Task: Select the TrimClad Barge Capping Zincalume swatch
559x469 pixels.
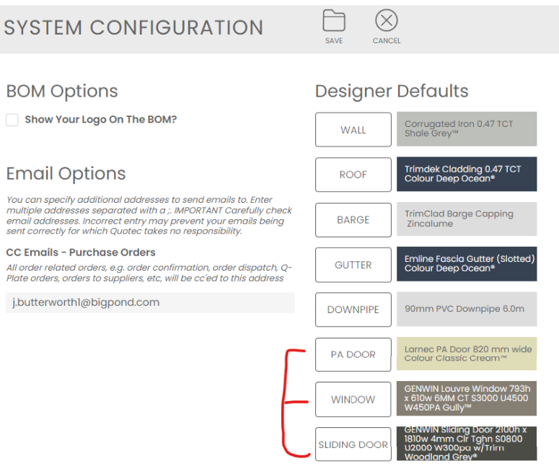Action: 467,219
